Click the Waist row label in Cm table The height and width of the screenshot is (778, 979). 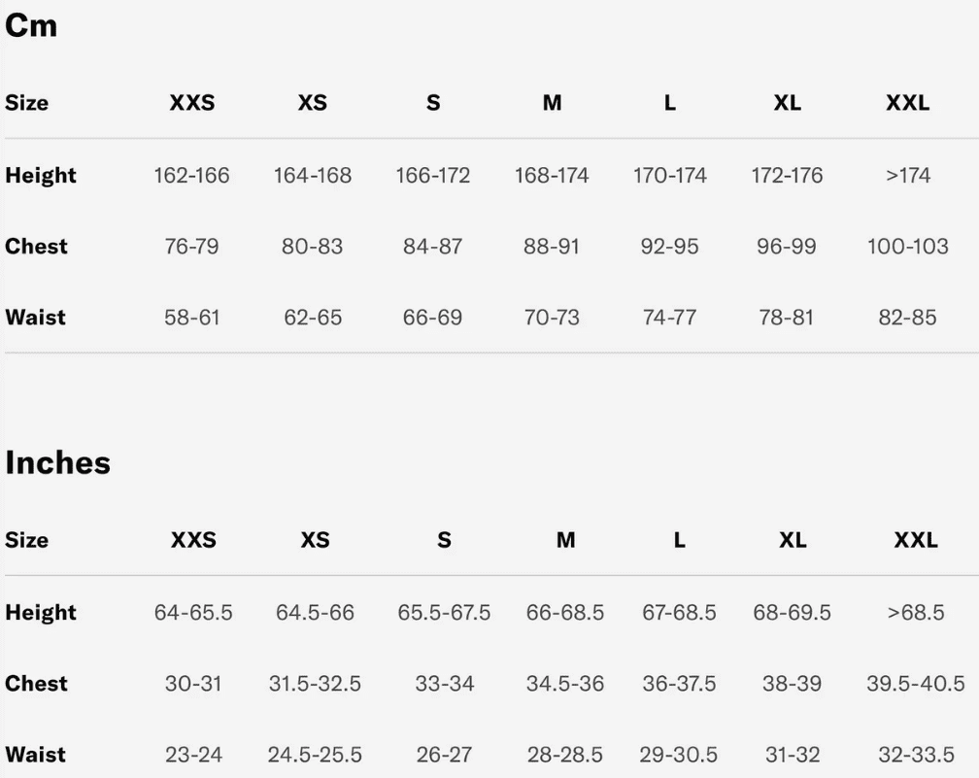(35, 318)
